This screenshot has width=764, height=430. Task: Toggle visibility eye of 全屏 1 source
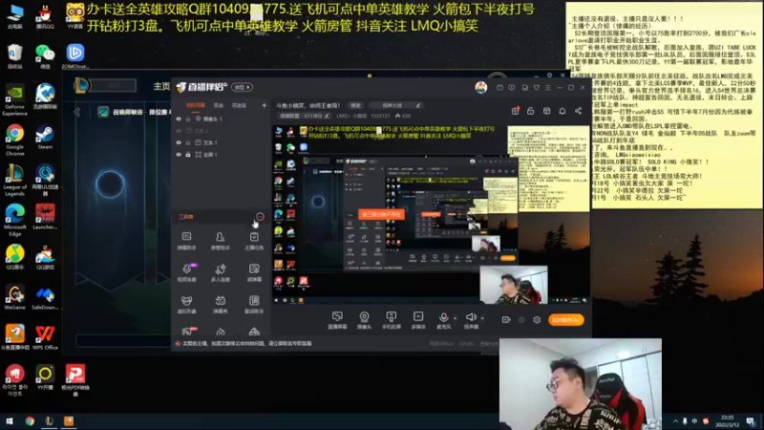(179, 155)
